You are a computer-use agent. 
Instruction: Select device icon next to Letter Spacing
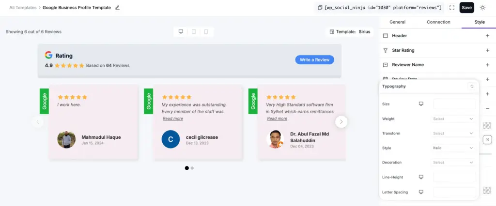pos(421,192)
